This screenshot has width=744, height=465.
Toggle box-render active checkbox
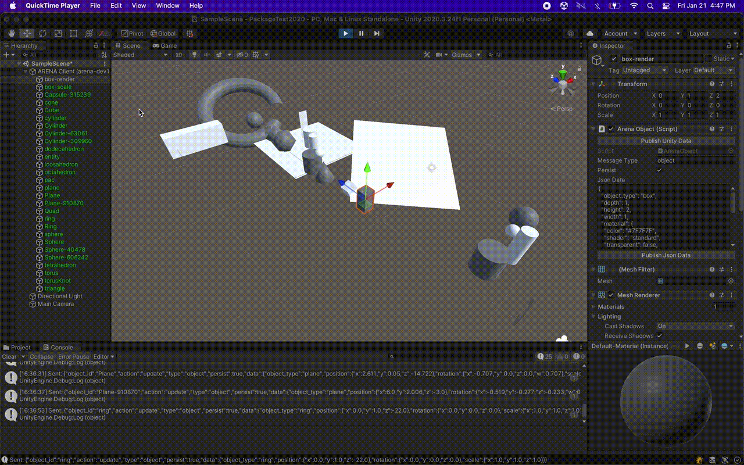[614, 59]
